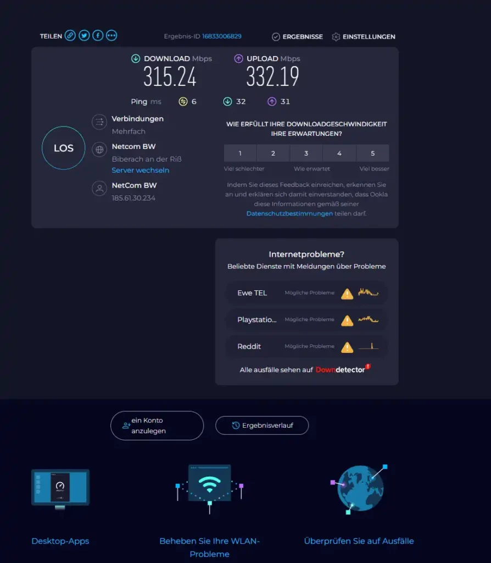This screenshot has height=563, width=491.
Task: Click the Einstellungen gear icon
Action: (x=336, y=37)
